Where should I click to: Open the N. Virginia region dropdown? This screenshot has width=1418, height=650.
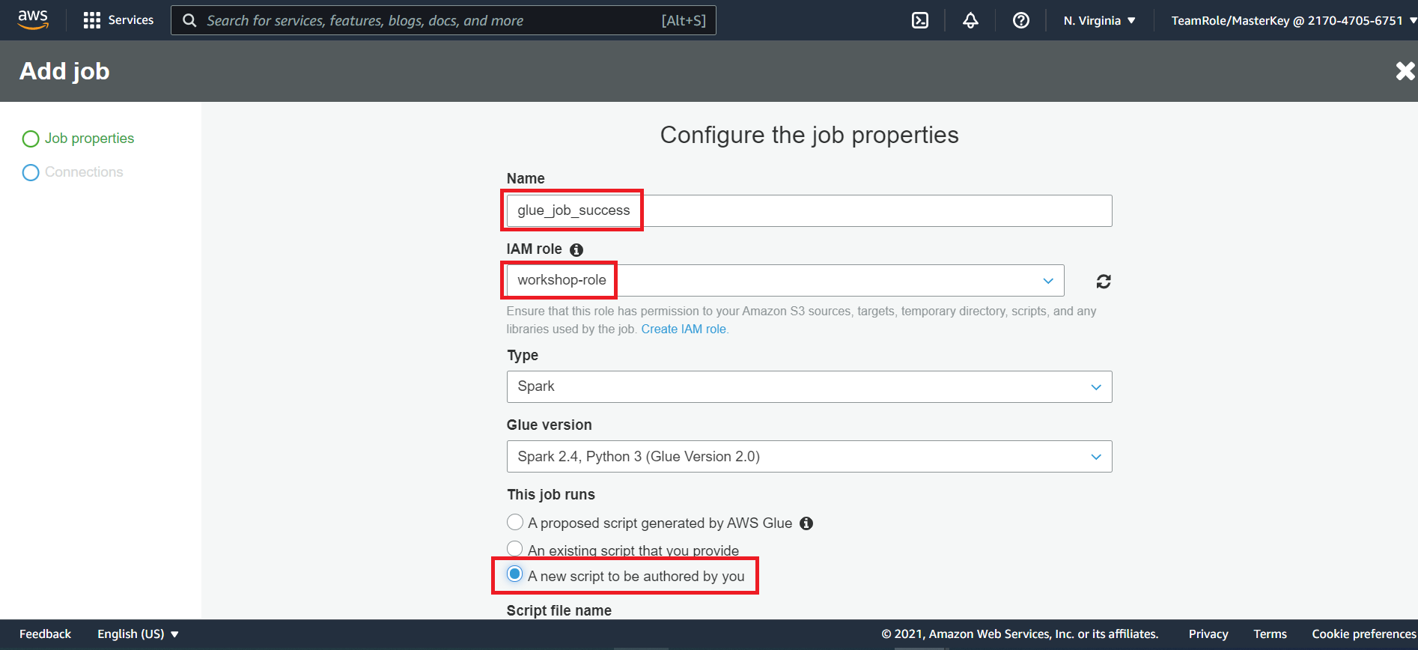click(x=1099, y=20)
